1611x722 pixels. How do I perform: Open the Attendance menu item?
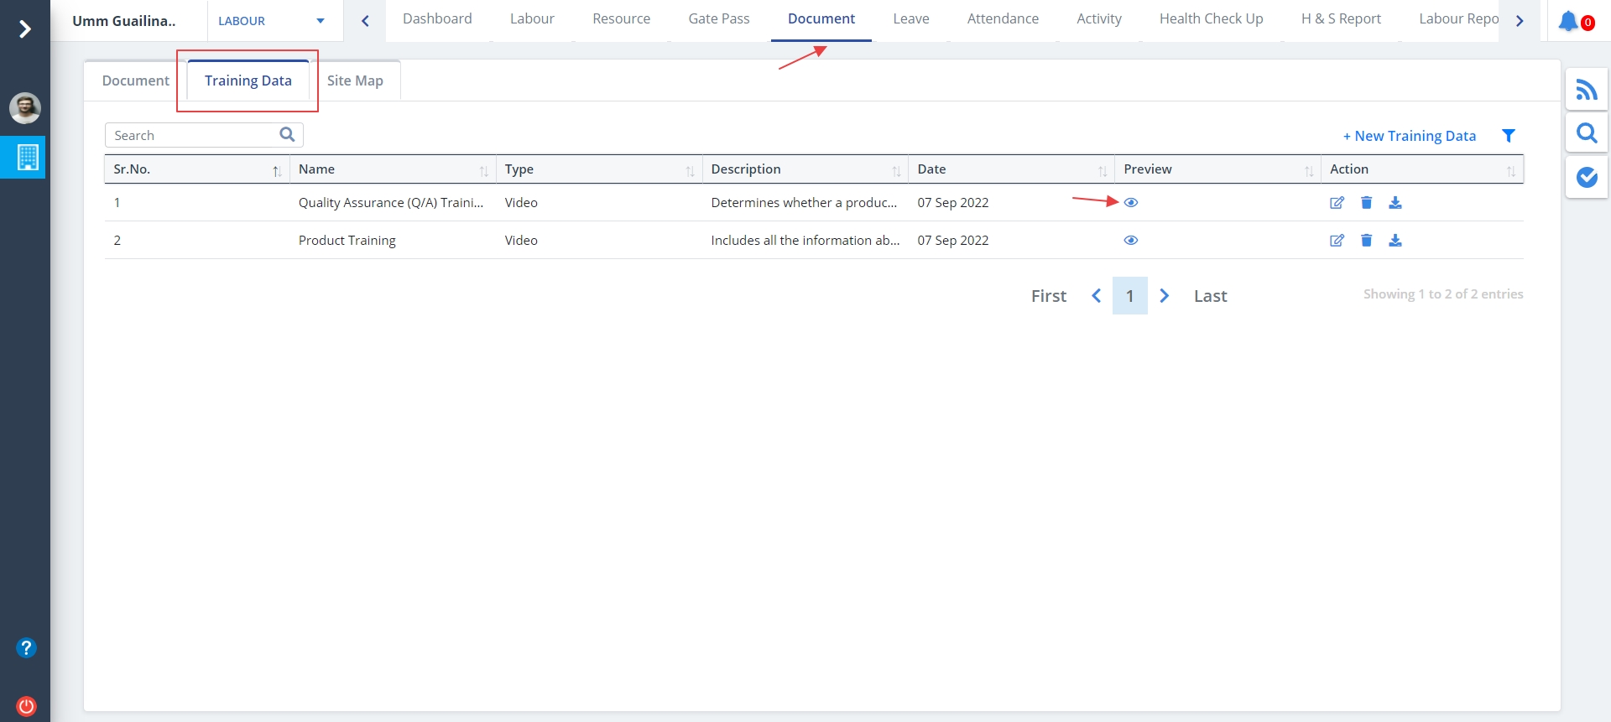(1002, 19)
